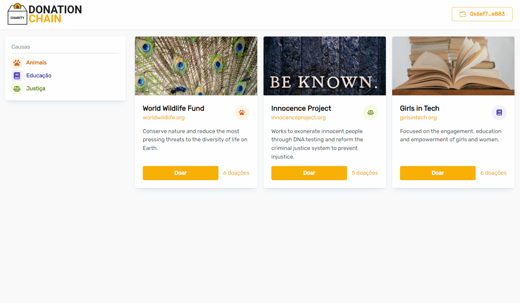Image resolution: width=520 pixels, height=303 pixels.
Task: Open the peacock feather image thumbnail
Action: 196,66
